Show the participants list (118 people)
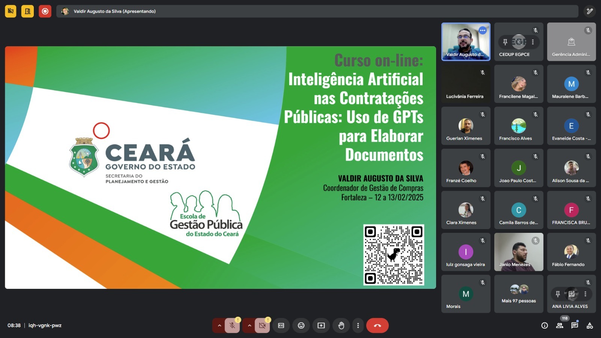 click(x=560, y=326)
